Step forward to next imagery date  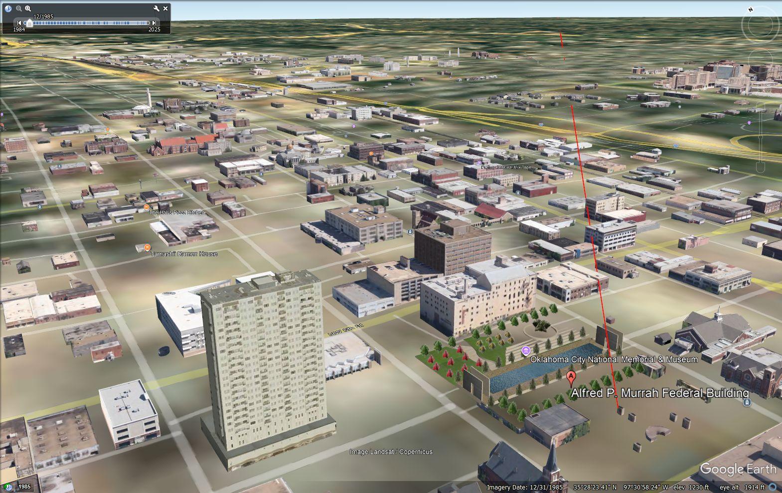(154, 23)
